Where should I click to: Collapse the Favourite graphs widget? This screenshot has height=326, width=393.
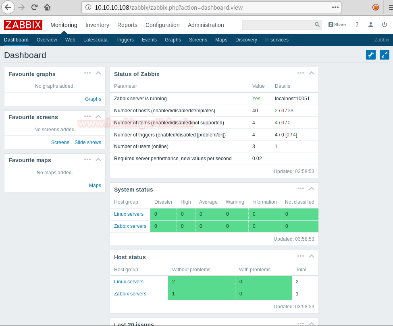pos(98,73)
